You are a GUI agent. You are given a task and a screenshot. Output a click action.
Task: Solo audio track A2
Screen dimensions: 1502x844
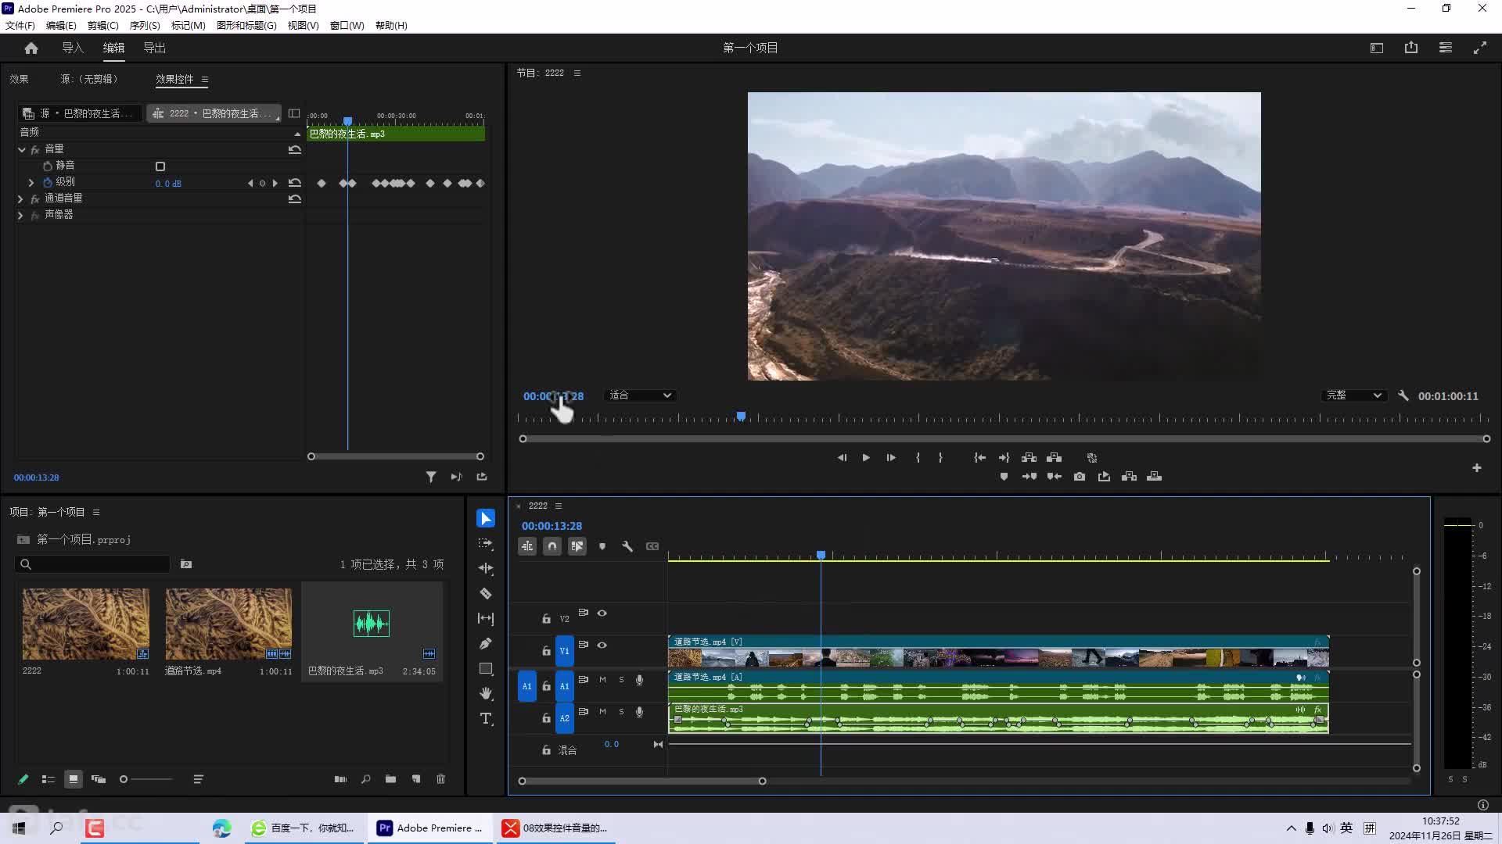(x=622, y=712)
